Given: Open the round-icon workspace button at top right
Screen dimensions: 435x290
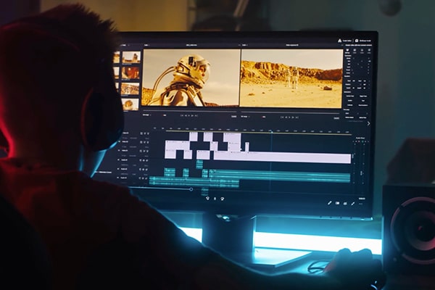Looking at the screenshot, I should (357, 41).
